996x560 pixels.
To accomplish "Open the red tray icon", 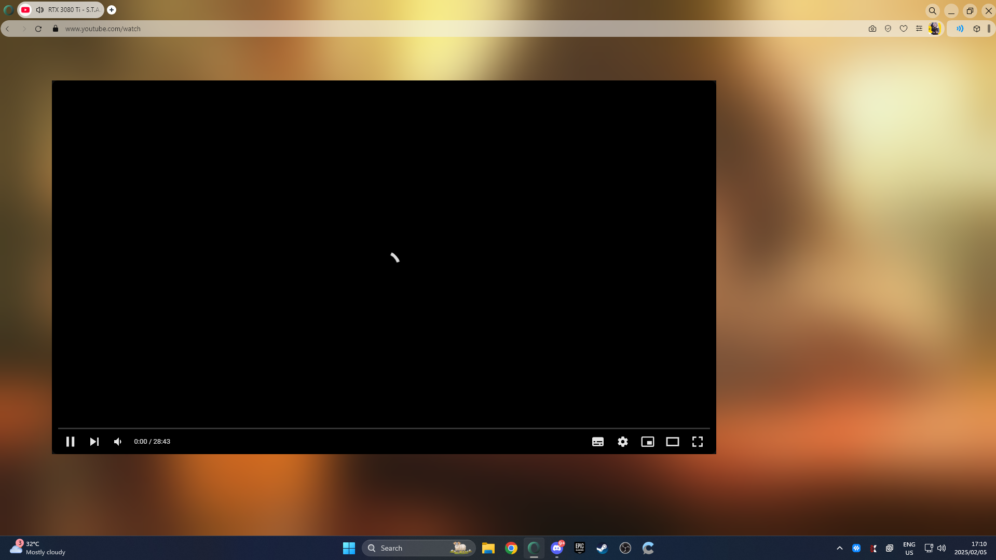I will click(874, 548).
